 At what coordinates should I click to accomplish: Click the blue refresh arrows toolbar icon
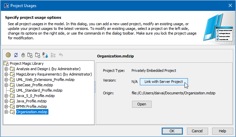tap(16, 55)
